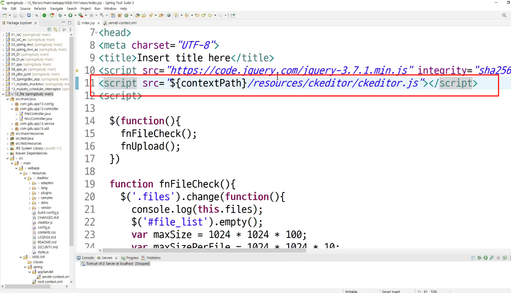
Task: Click Publish to server icon in Servers view
Action: coord(505,258)
